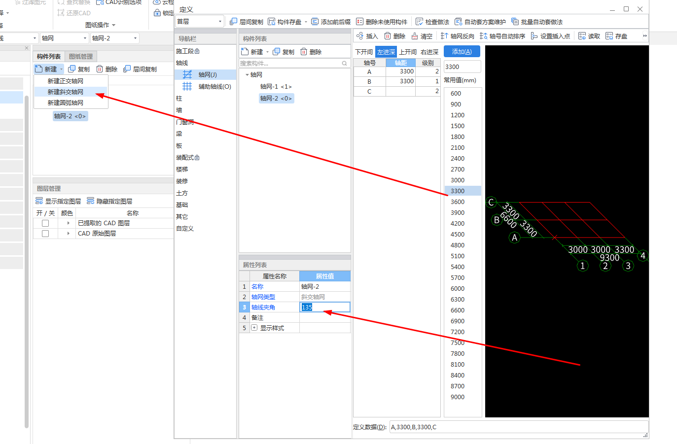The height and width of the screenshot is (444, 677).
Task: Select 6000 in 常用值 list
Action: pos(463,289)
